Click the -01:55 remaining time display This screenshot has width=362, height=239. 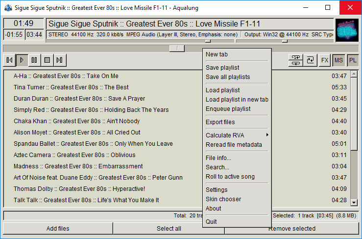pyautogui.click(x=14, y=35)
